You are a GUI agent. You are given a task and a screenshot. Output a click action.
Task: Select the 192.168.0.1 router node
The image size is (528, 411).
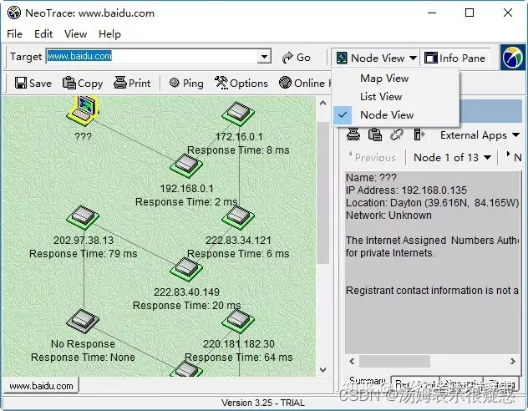(186, 165)
